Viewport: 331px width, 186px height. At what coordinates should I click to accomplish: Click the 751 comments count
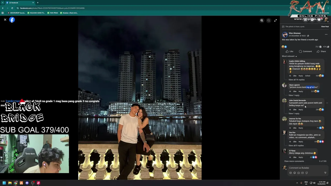[318, 47]
